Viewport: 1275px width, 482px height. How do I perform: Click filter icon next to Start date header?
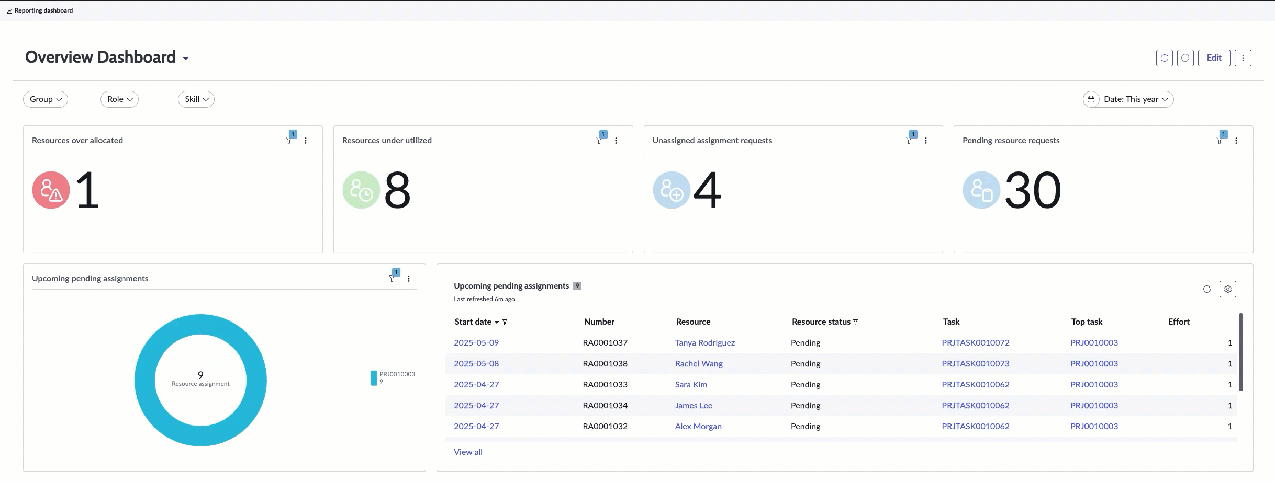(505, 322)
